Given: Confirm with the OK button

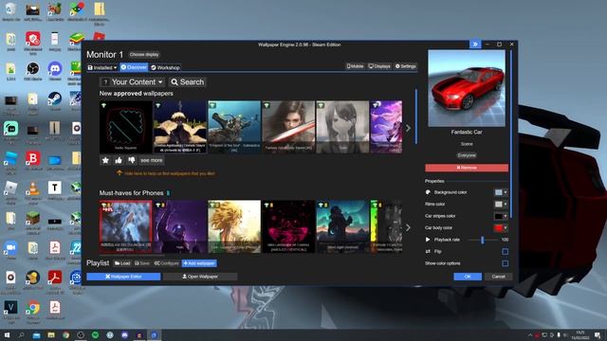Looking at the screenshot, I should tap(468, 277).
